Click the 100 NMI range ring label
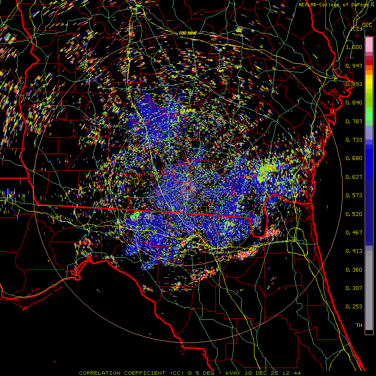The height and width of the screenshot is (376, 376). tap(188, 33)
